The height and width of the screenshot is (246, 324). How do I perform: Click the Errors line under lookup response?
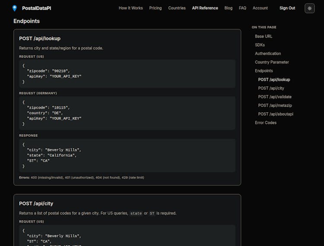tap(81, 177)
